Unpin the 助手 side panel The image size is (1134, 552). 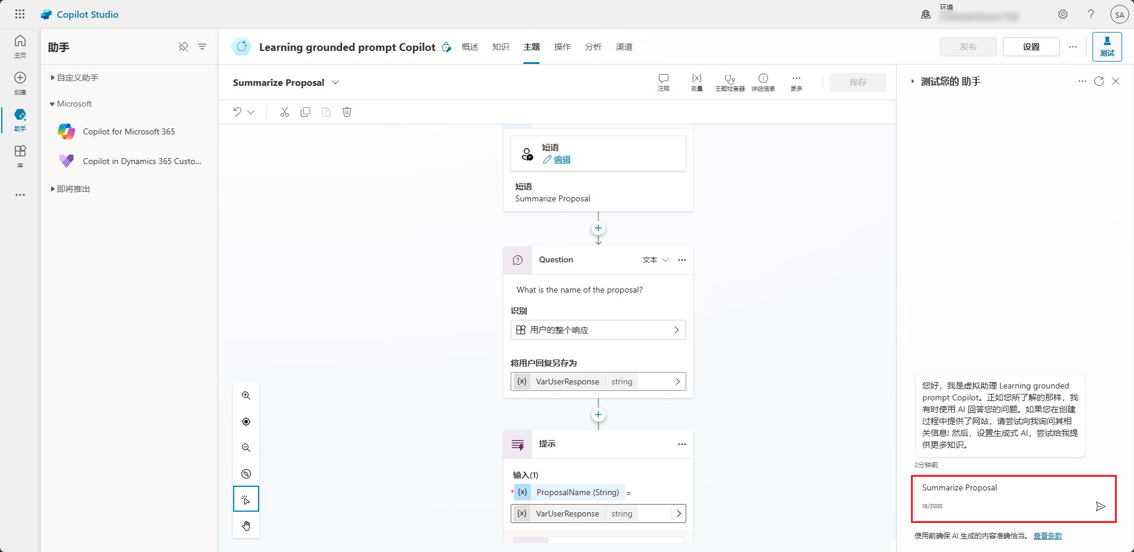(183, 47)
